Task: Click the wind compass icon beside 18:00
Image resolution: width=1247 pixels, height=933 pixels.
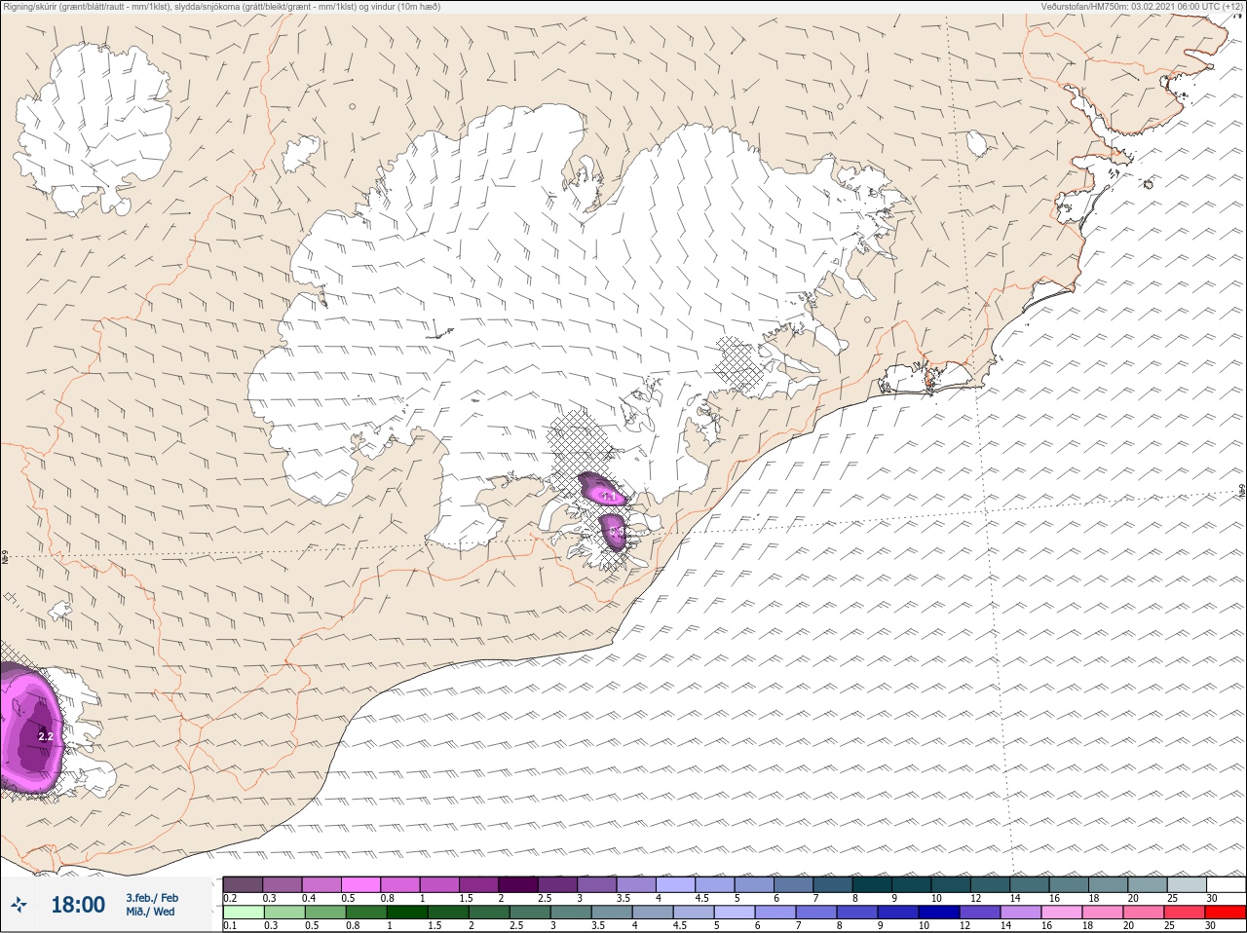Action: (19, 905)
